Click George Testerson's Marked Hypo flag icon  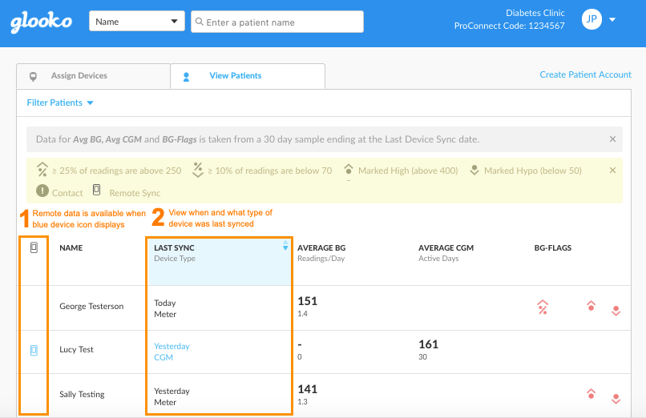click(x=616, y=311)
